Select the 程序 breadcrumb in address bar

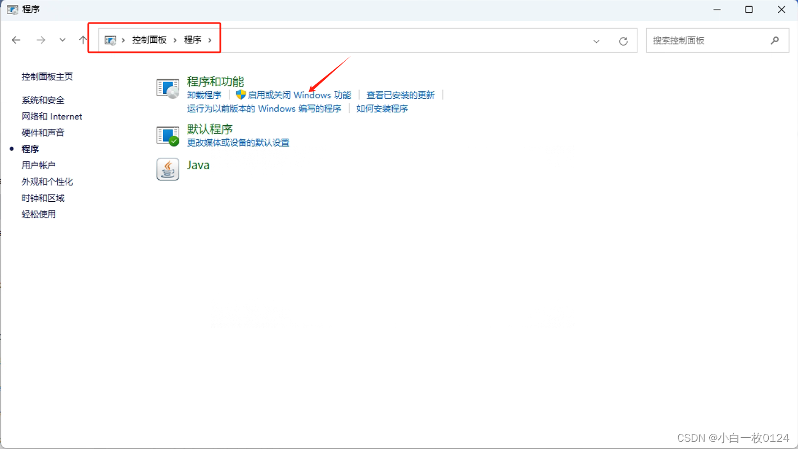pyautogui.click(x=193, y=40)
